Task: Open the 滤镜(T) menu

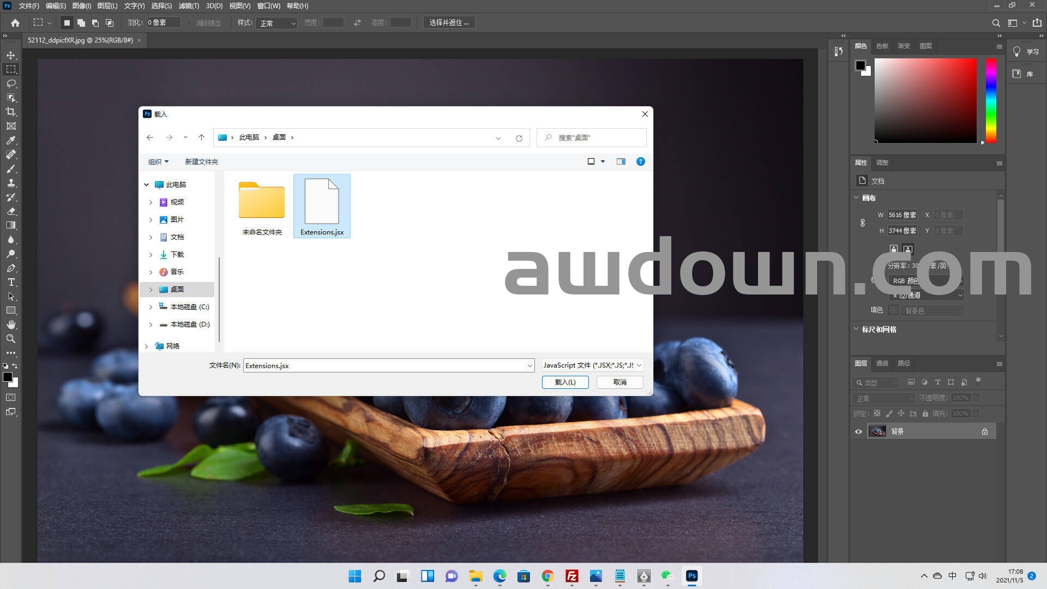Action: point(189,6)
